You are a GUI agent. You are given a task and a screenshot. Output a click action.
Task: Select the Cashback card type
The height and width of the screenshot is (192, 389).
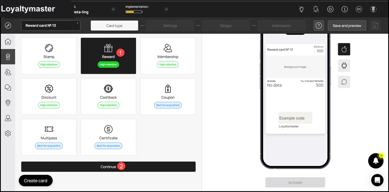click(x=109, y=97)
